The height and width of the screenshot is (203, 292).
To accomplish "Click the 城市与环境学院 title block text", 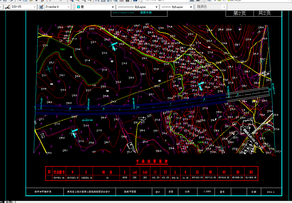I will 43,192.
